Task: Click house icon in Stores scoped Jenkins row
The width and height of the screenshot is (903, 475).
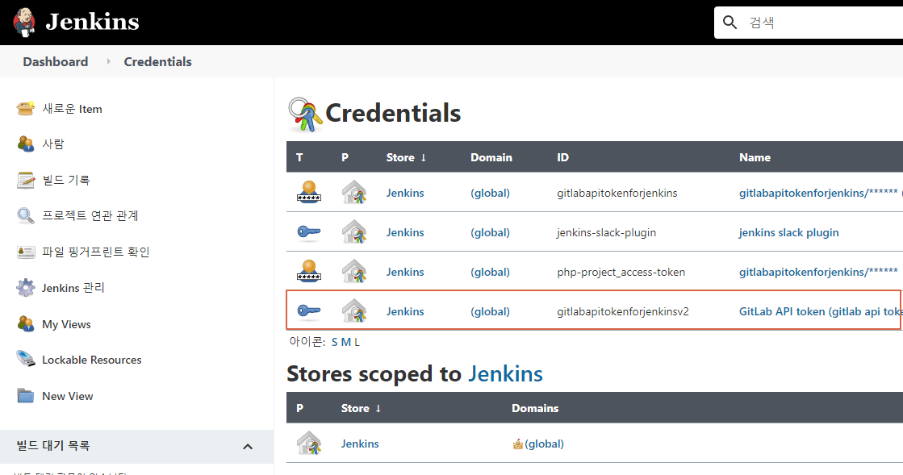Action: pos(309,444)
